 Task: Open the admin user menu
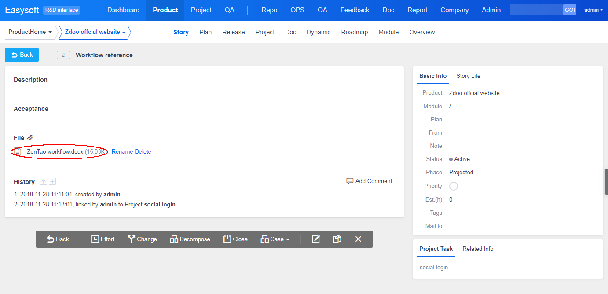pos(593,10)
